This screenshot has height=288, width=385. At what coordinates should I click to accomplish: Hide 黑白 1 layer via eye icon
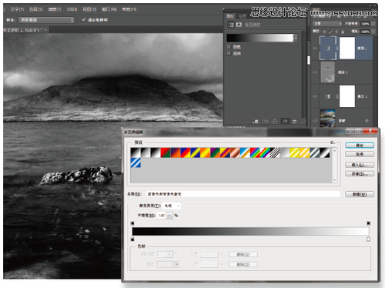315,96
